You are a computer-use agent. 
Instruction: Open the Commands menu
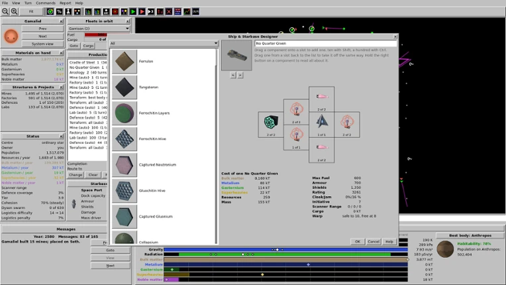coord(46,3)
